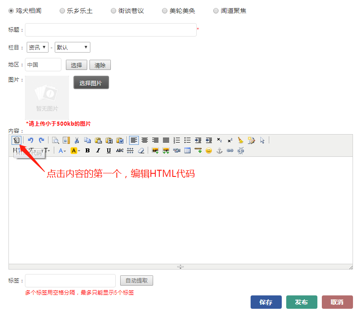Image resolution: width=361 pixels, height=311 pixels.
Task: Choose the 美轮美奂 radio option
Action: (x=165, y=11)
